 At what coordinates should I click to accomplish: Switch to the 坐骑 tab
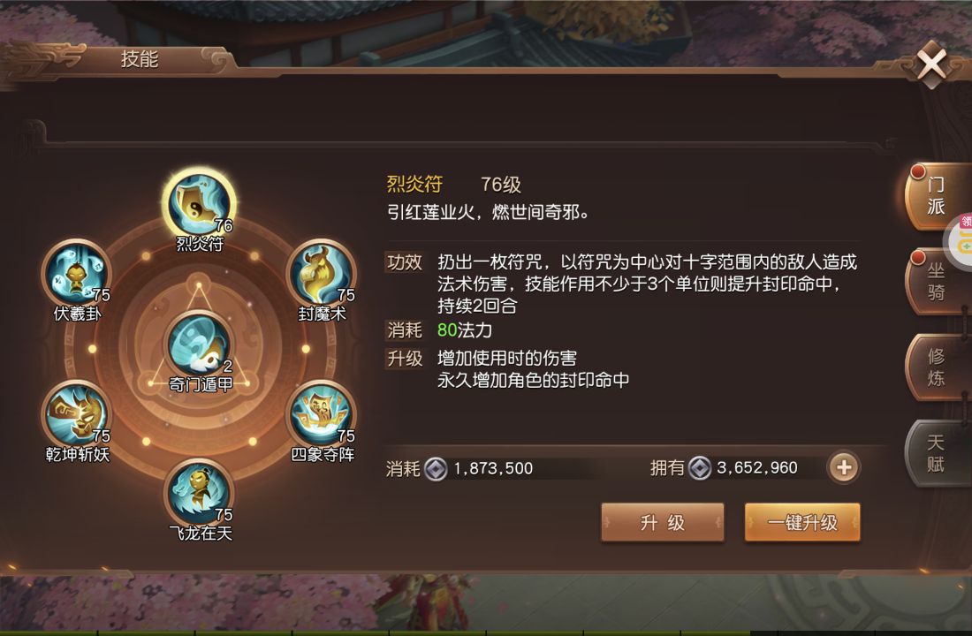click(x=935, y=281)
